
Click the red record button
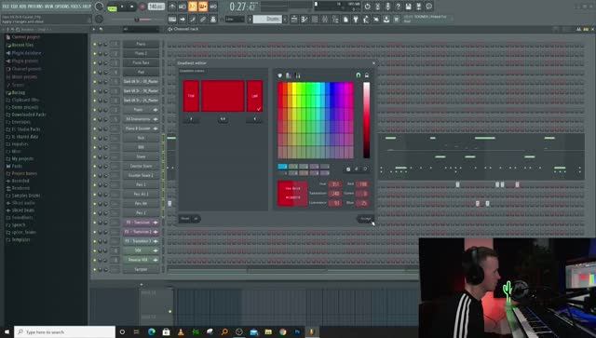(142, 7)
